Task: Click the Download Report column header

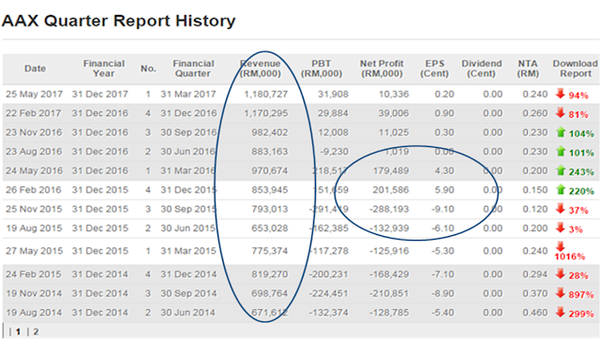Action: pos(575,68)
